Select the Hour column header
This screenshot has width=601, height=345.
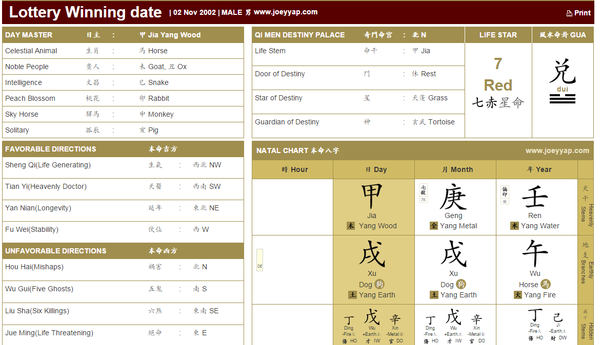pos(292,169)
